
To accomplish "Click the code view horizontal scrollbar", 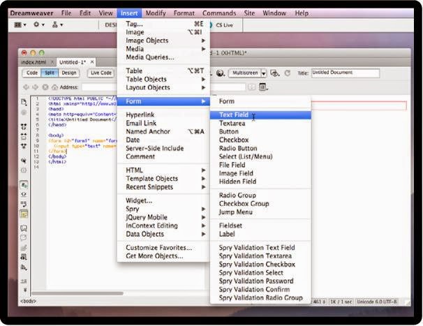I will coord(77,293).
